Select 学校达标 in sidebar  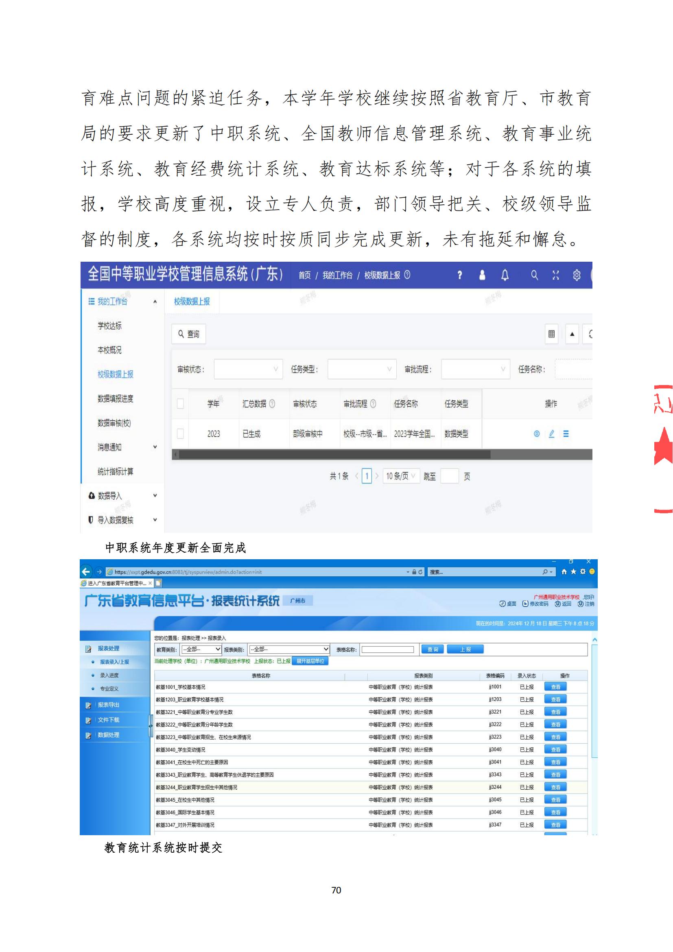pos(109,326)
